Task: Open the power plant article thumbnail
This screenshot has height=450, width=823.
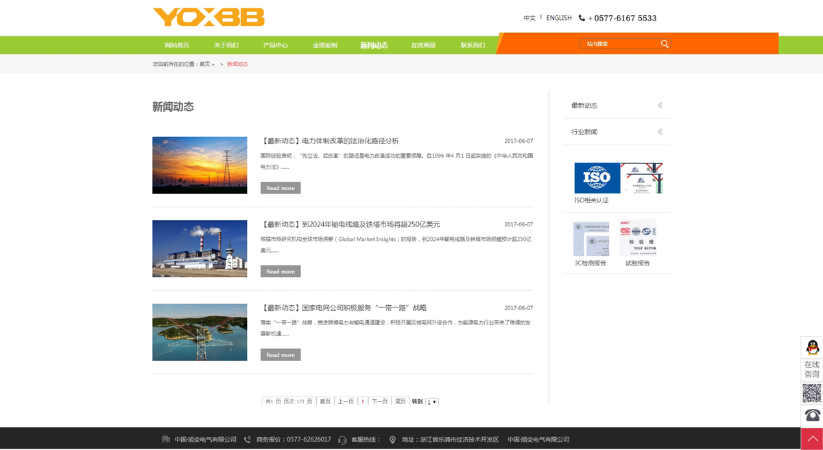Action: pos(200,248)
